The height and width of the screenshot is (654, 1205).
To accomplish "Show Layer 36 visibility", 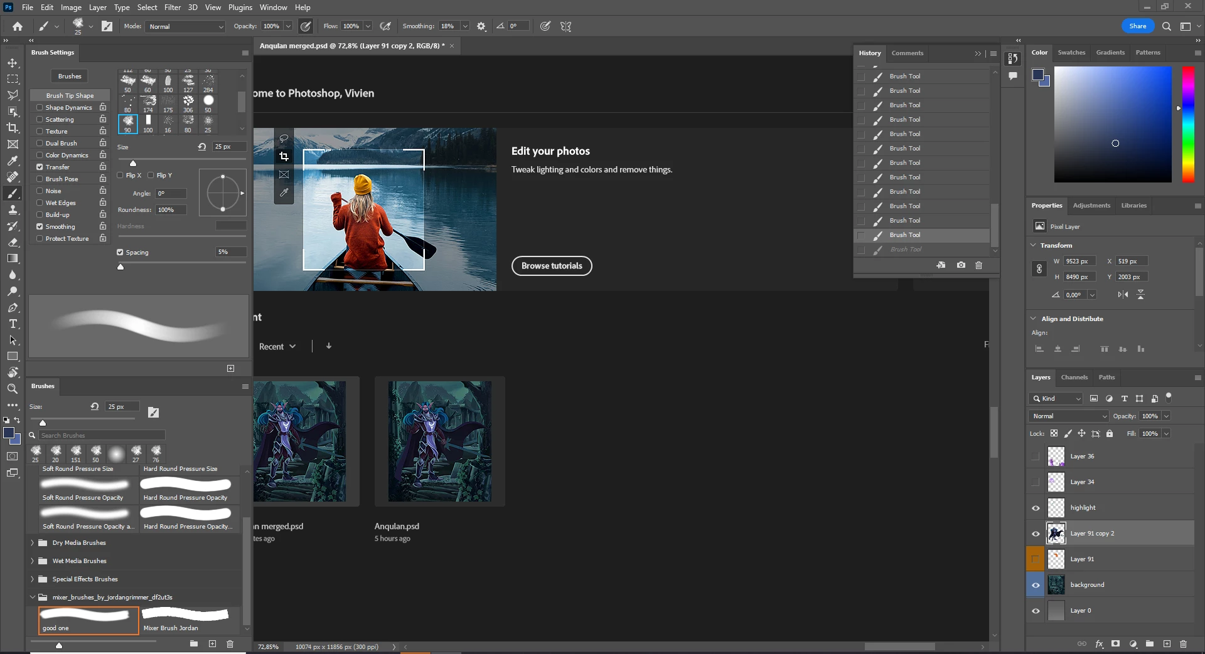I will (1036, 456).
